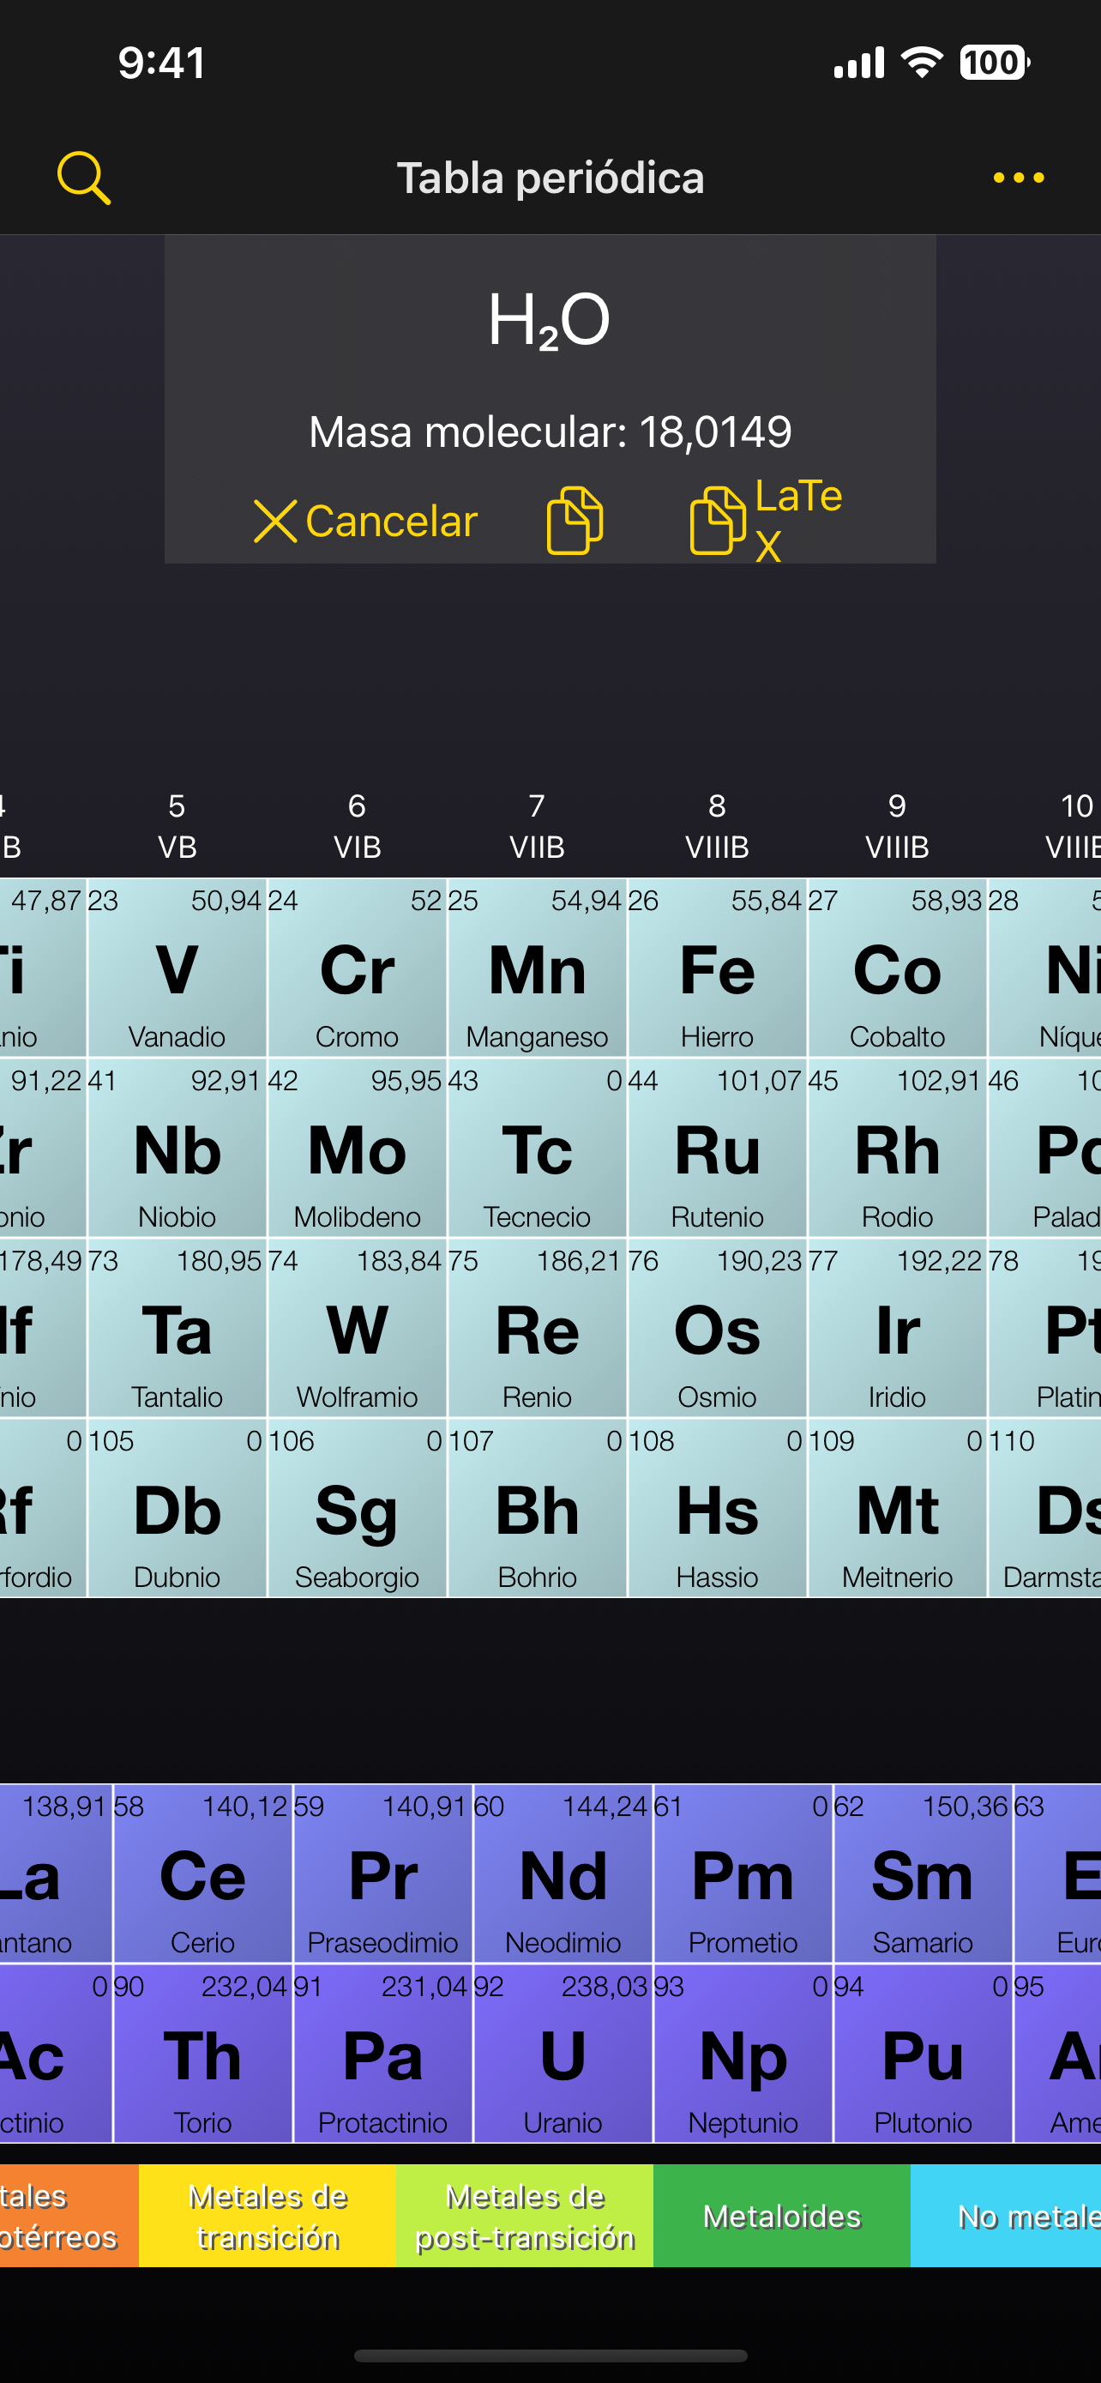Tap the H2O formula display
This screenshot has width=1101, height=2383.
(x=550, y=320)
